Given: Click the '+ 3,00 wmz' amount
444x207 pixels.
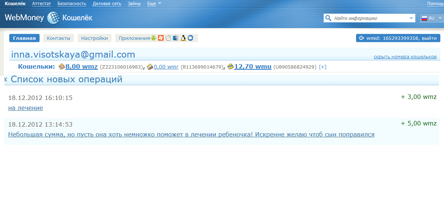Looking at the screenshot, I should [x=419, y=97].
